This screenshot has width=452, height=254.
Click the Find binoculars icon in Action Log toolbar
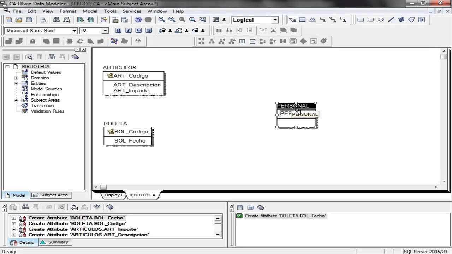(x=25, y=207)
